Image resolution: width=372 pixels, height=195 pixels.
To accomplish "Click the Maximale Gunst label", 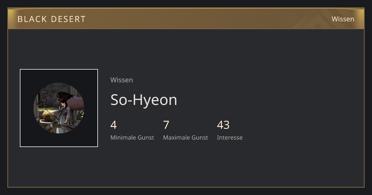I will click(x=185, y=137).
